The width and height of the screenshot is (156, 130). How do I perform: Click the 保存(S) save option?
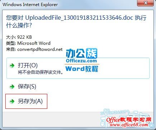(27, 86)
